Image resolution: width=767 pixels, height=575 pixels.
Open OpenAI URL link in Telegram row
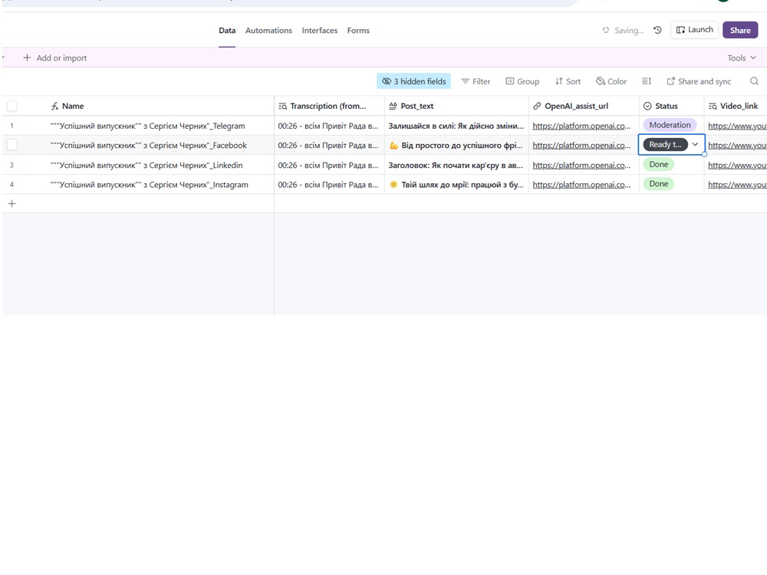581,126
